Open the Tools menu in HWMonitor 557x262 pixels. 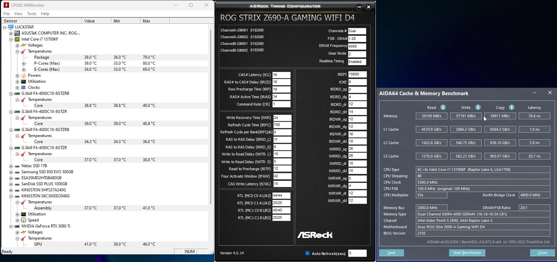(32, 14)
